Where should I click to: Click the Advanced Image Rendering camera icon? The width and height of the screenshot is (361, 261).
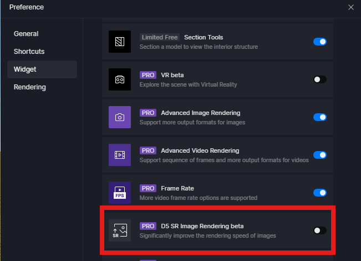[x=120, y=117]
